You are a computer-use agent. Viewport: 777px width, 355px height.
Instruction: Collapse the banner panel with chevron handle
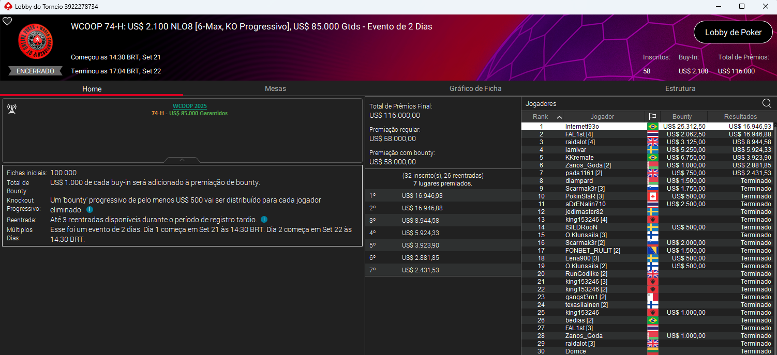[x=182, y=160]
